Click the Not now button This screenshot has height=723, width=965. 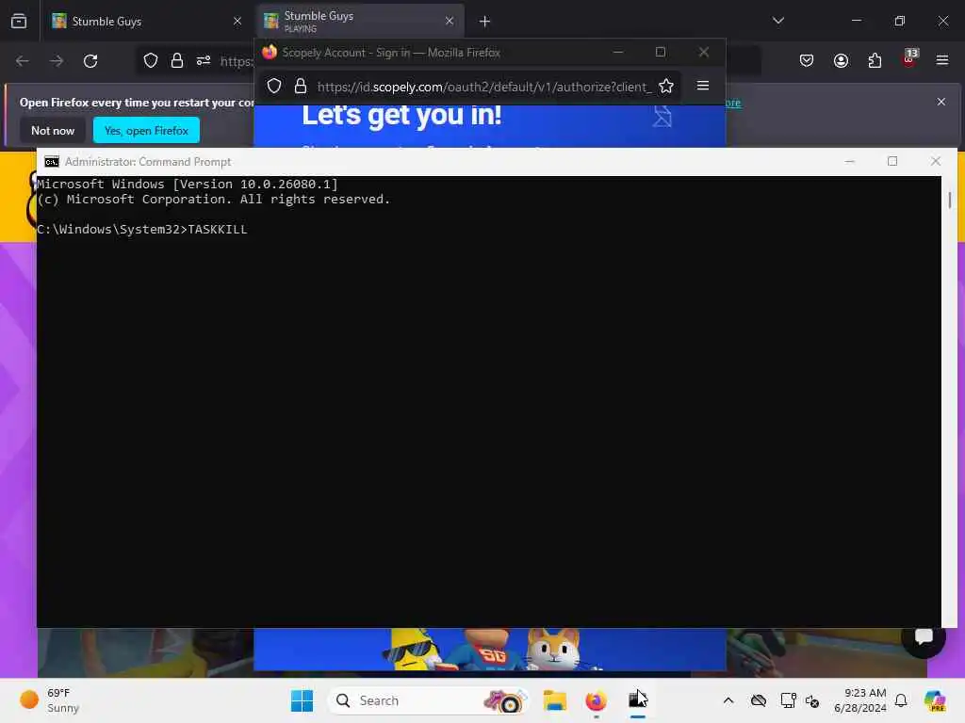(53, 131)
